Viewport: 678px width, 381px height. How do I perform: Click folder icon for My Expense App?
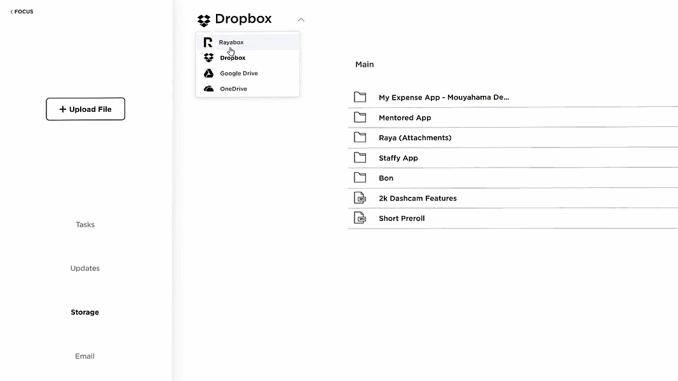tap(360, 97)
